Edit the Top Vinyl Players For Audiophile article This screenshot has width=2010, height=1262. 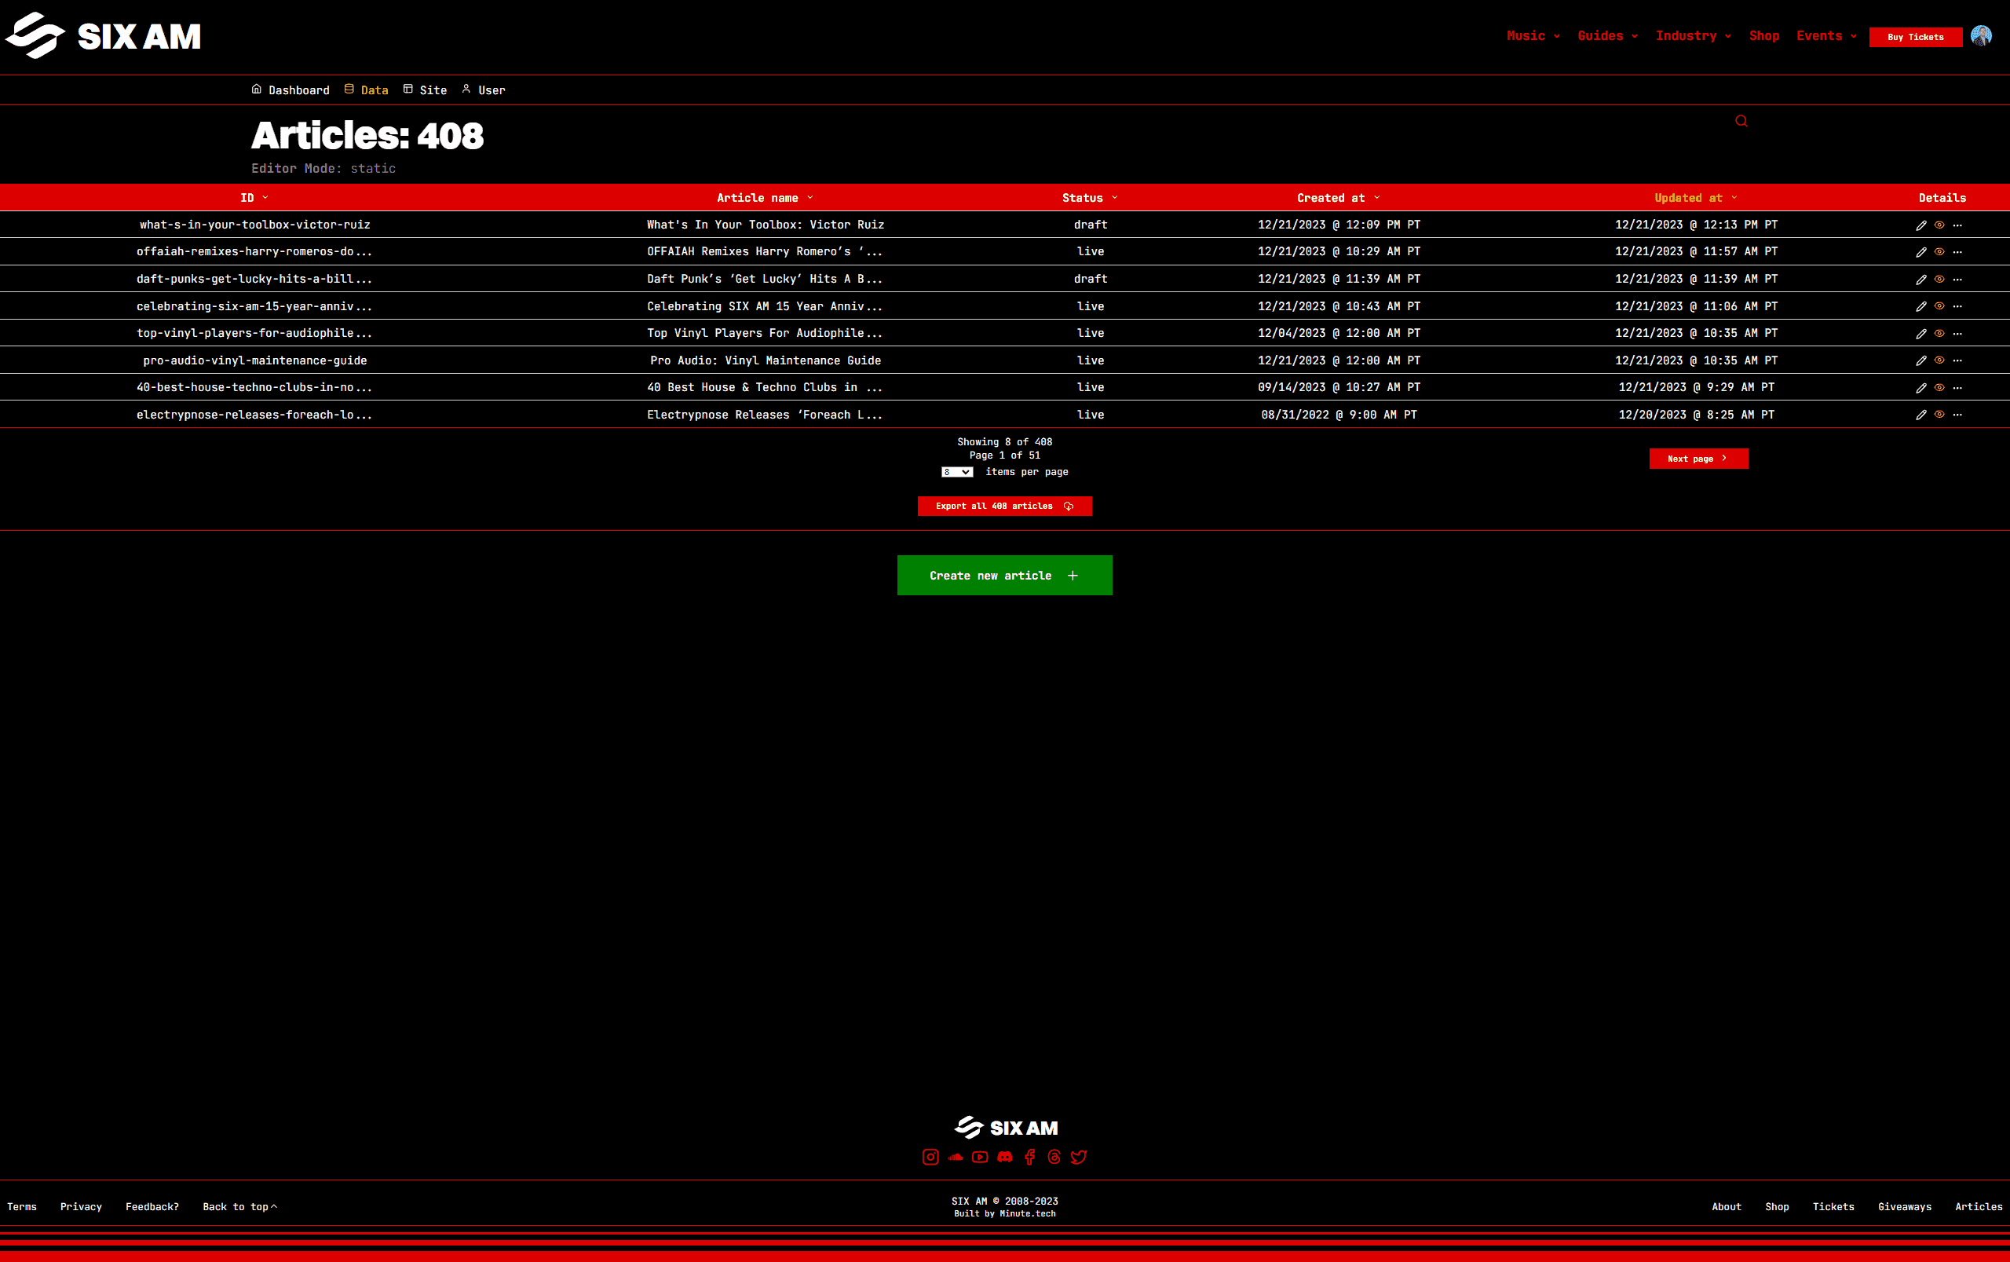[x=1920, y=334]
